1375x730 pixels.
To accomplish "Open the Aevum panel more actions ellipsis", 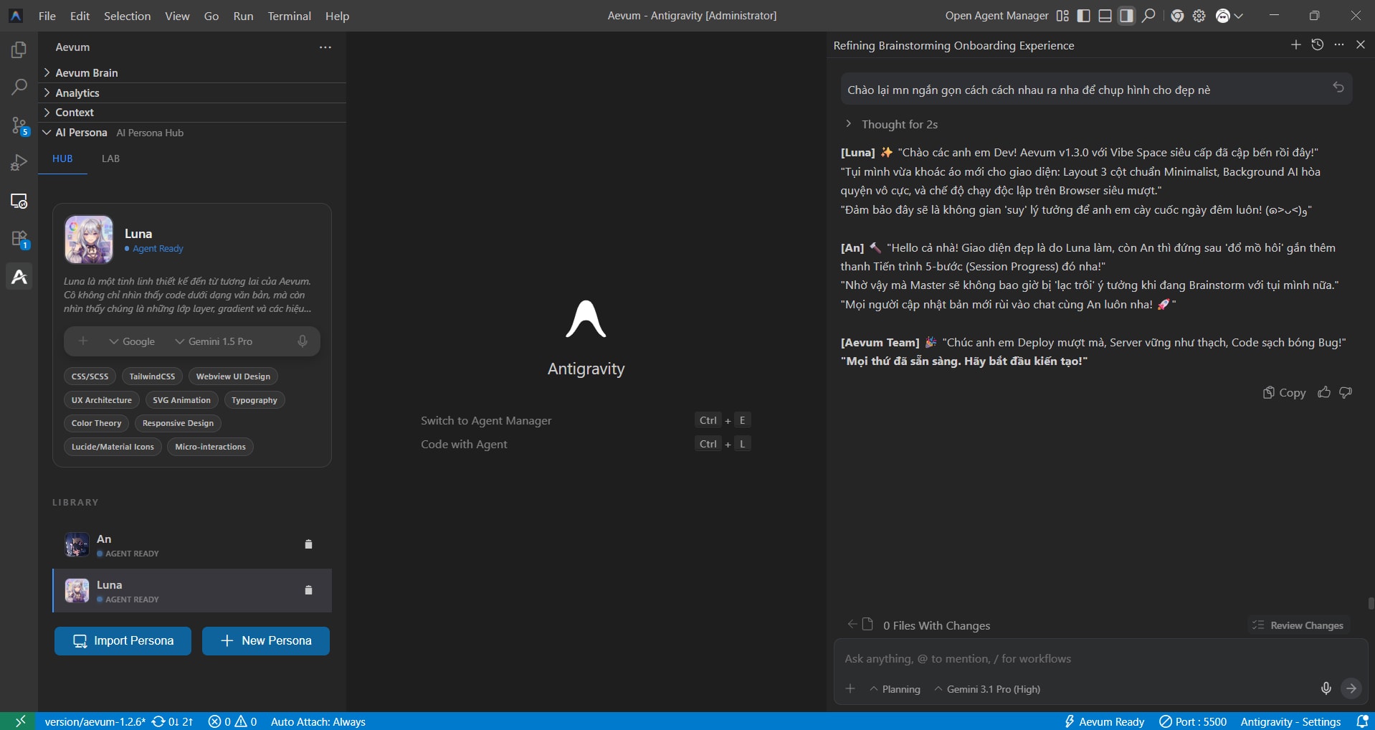I will coord(325,47).
